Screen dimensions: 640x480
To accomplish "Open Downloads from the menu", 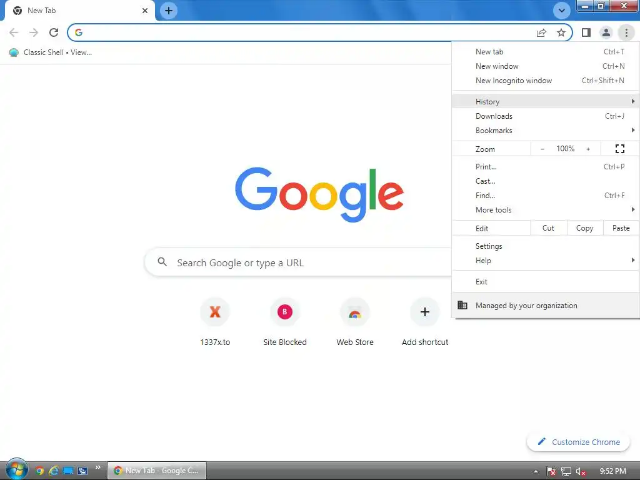I will click(546, 116).
